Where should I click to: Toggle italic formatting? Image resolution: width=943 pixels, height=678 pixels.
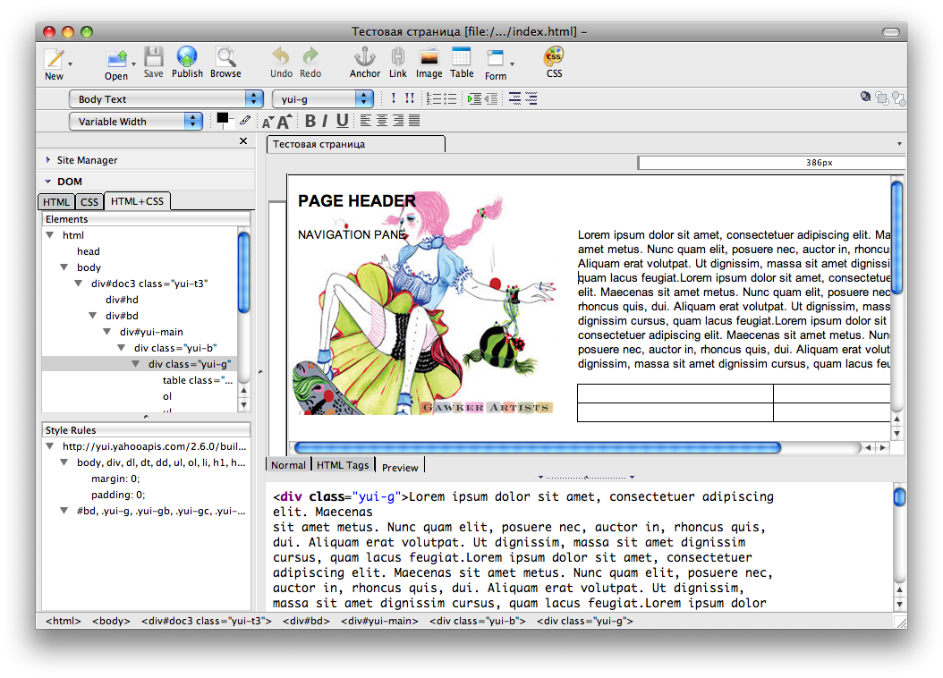325,121
